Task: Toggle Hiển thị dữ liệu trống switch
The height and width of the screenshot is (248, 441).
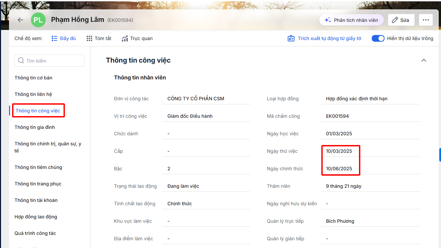Action: [x=378, y=38]
